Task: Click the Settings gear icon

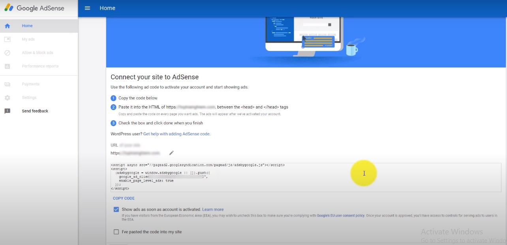Action: (x=7, y=98)
